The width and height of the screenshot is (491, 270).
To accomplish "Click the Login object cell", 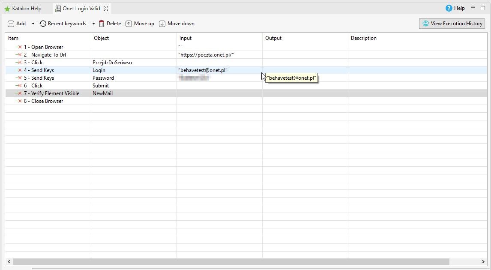I will point(99,70).
